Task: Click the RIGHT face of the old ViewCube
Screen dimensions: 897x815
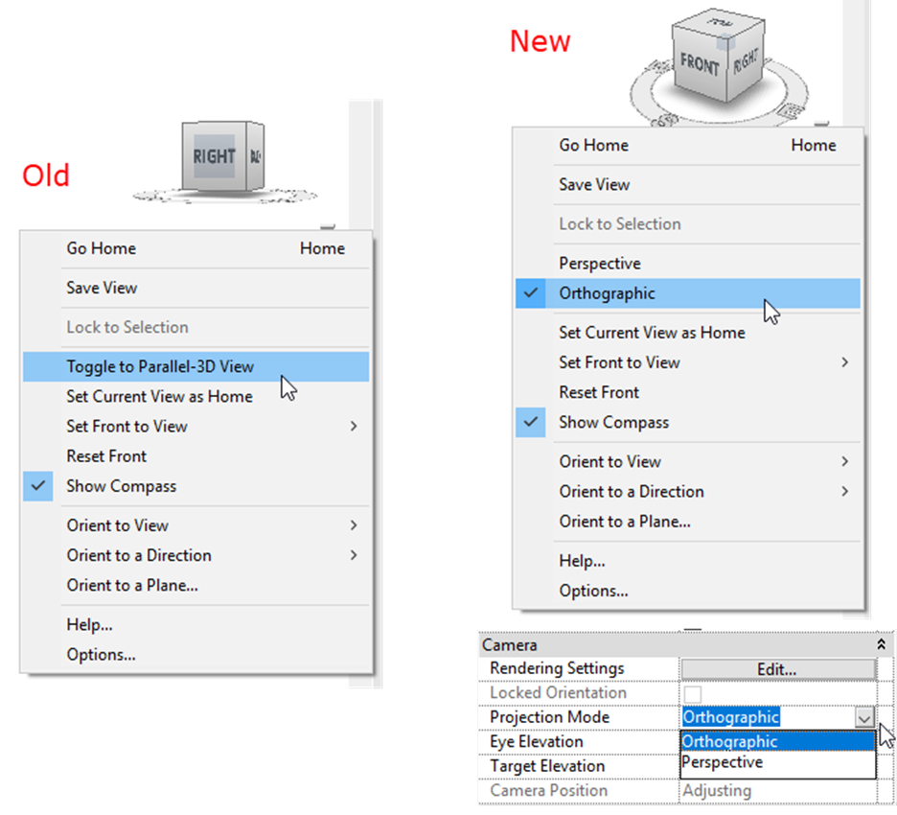Action: tap(213, 156)
